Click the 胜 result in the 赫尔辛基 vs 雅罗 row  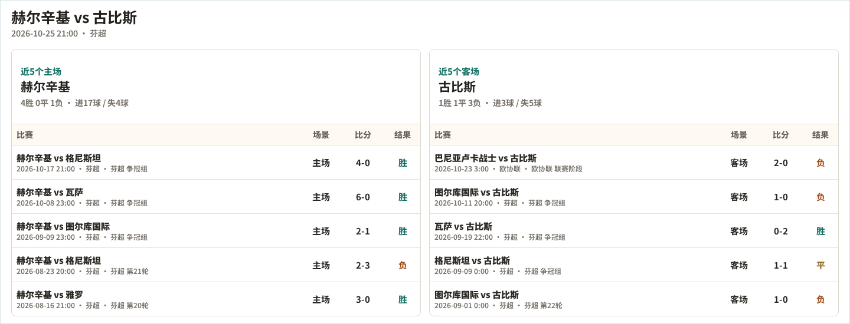pyautogui.click(x=403, y=299)
